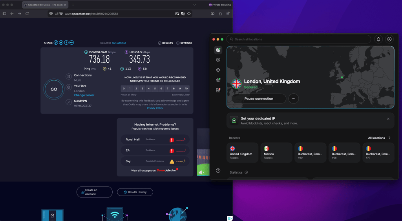Image resolution: width=402 pixels, height=221 pixels.
Task: Rate recommendation score 0
Action: click(124, 89)
